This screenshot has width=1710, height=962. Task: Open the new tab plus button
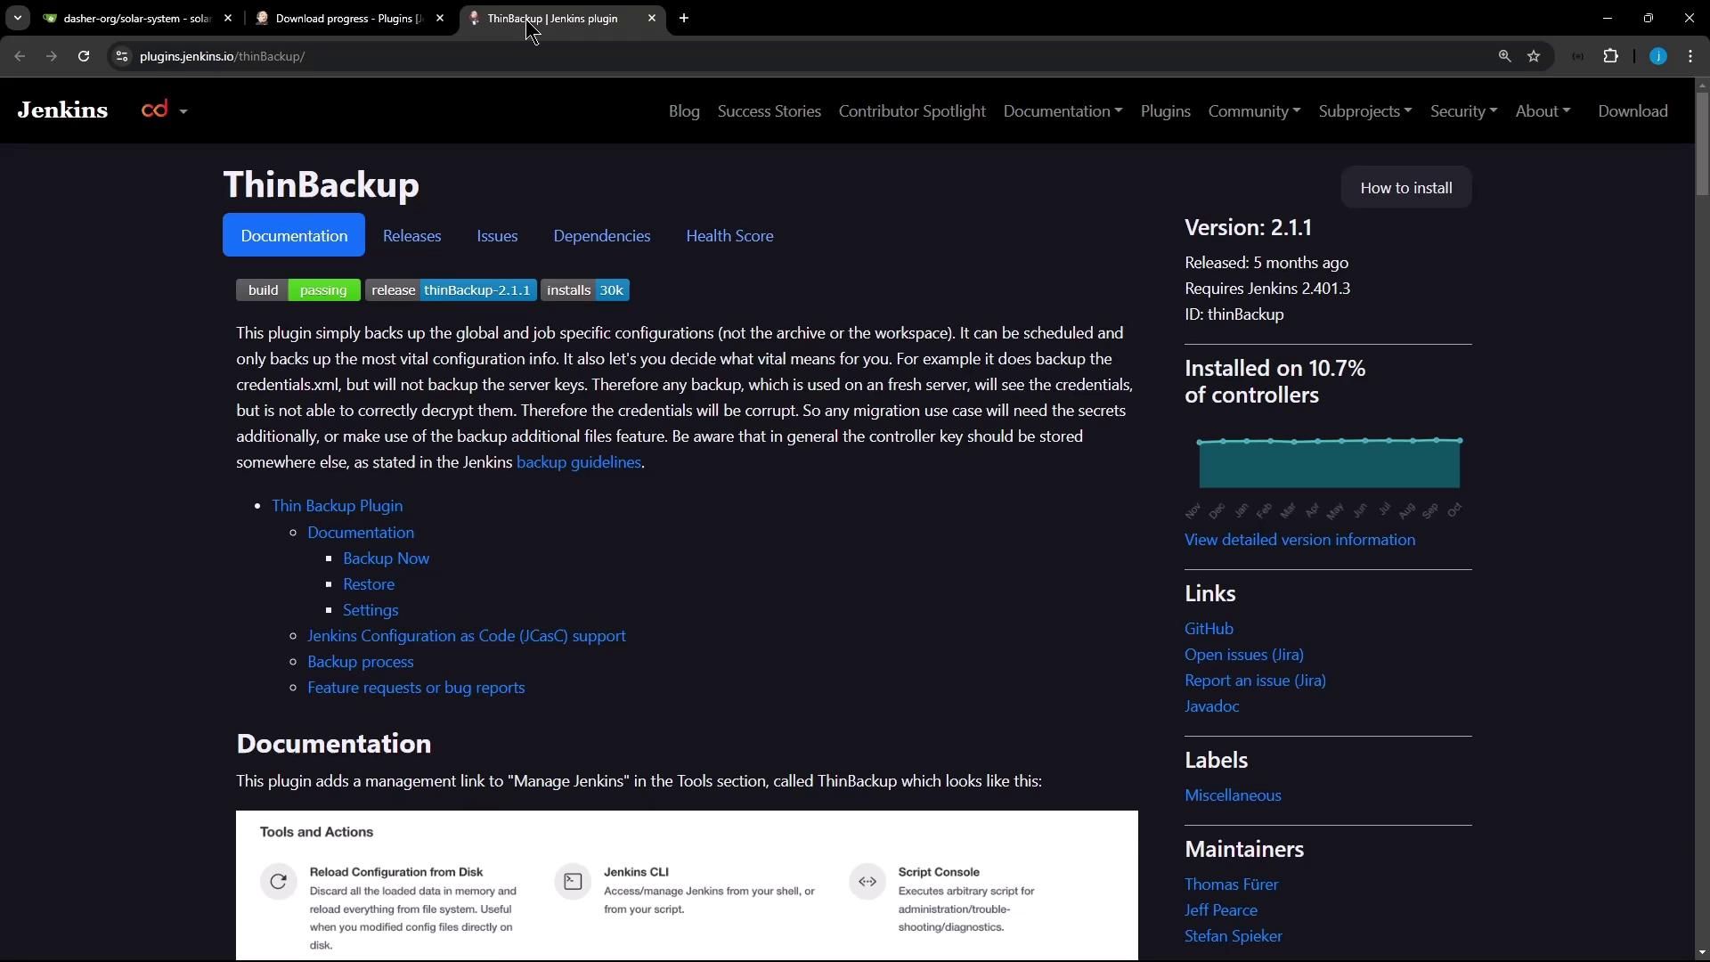[x=683, y=18]
